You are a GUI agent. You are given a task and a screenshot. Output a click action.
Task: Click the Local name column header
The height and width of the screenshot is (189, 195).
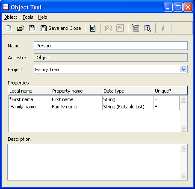pyautogui.click(x=30, y=91)
